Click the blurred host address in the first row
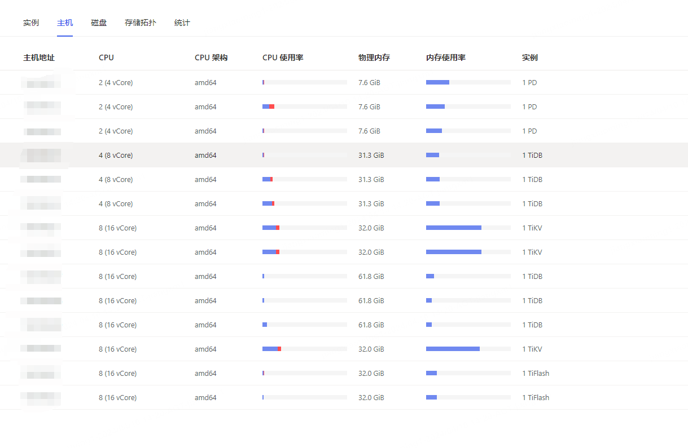Image resolution: width=688 pixels, height=448 pixels. [42, 83]
